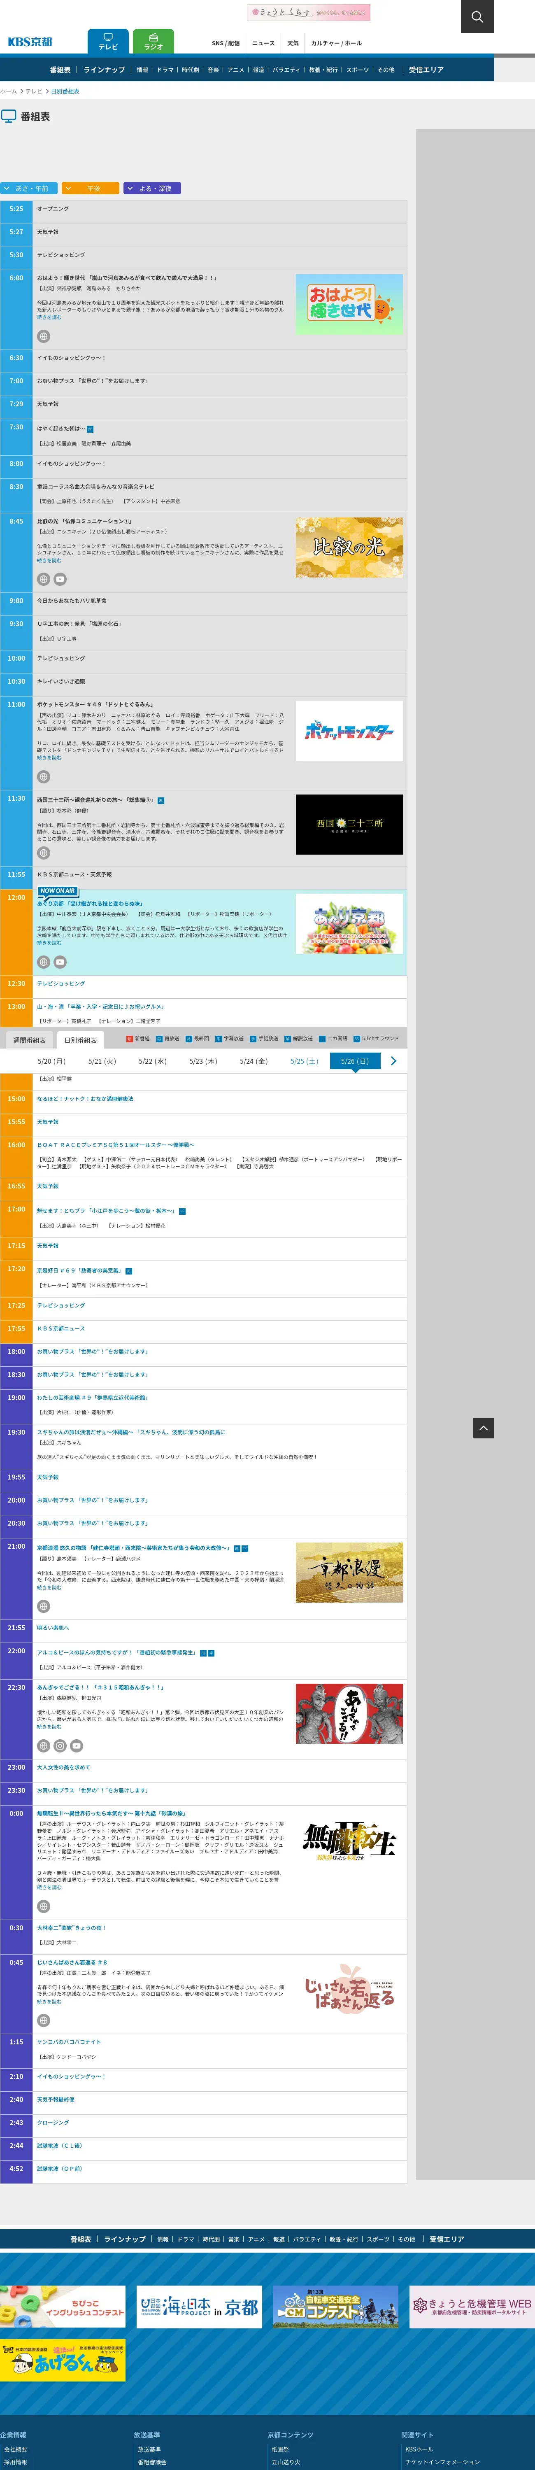Viewport: 535px width, 2470px height.
Task: Open 受信エリア in the top navigation bar
Action: coord(427,70)
